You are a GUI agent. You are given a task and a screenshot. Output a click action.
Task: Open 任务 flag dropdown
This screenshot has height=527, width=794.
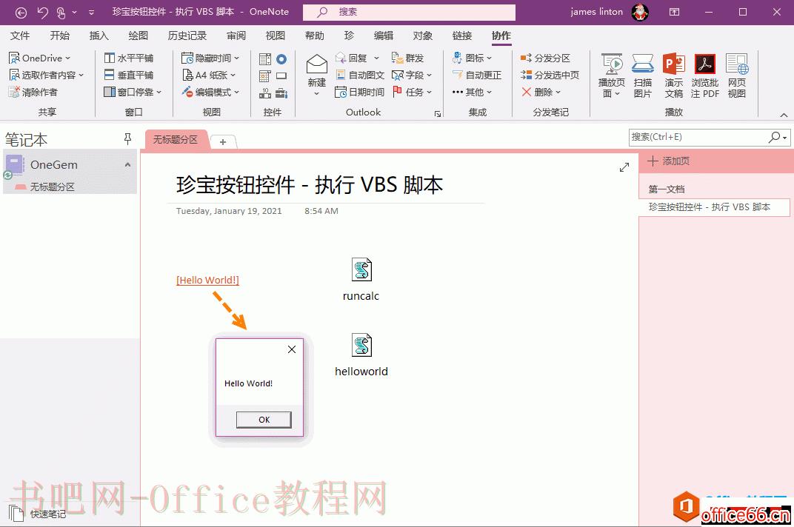[x=412, y=92]
